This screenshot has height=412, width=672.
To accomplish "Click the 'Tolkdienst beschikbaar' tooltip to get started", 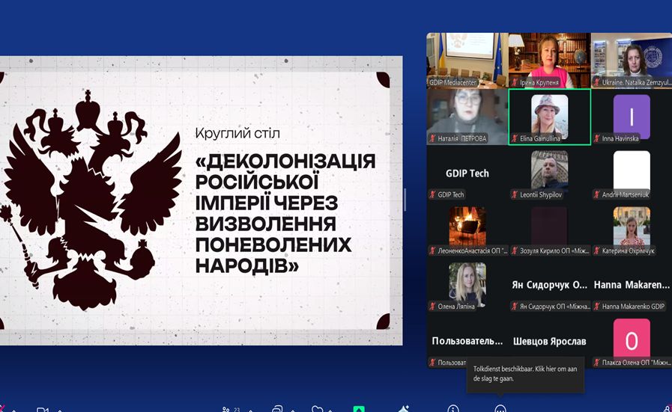I will 525,374.
